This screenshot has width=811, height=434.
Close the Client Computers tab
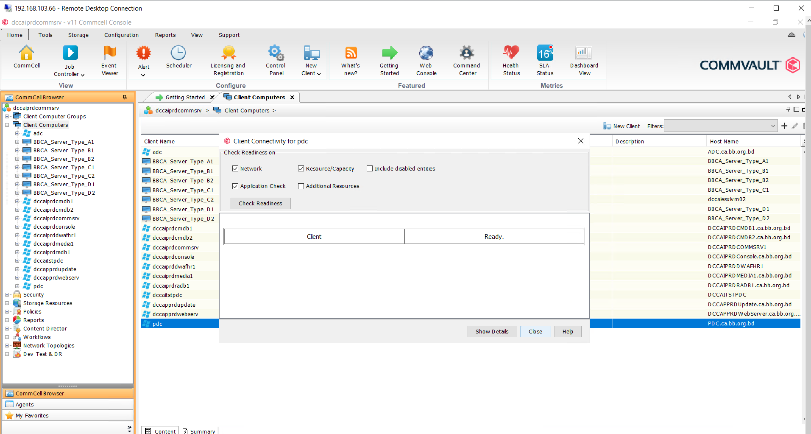tap(292, 97)
